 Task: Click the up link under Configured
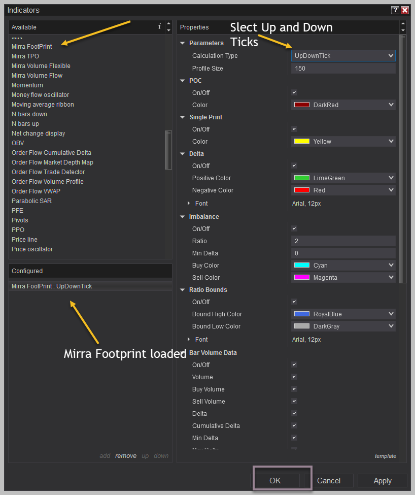145,456
